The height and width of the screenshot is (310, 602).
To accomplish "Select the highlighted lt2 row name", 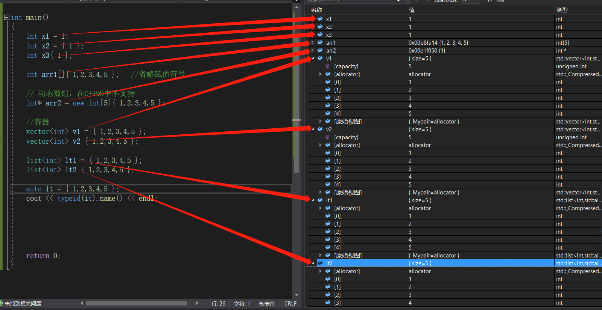I will point(329,263).
